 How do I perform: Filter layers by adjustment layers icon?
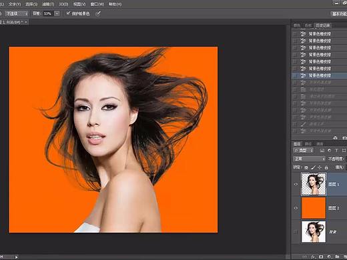coord(329,151)
